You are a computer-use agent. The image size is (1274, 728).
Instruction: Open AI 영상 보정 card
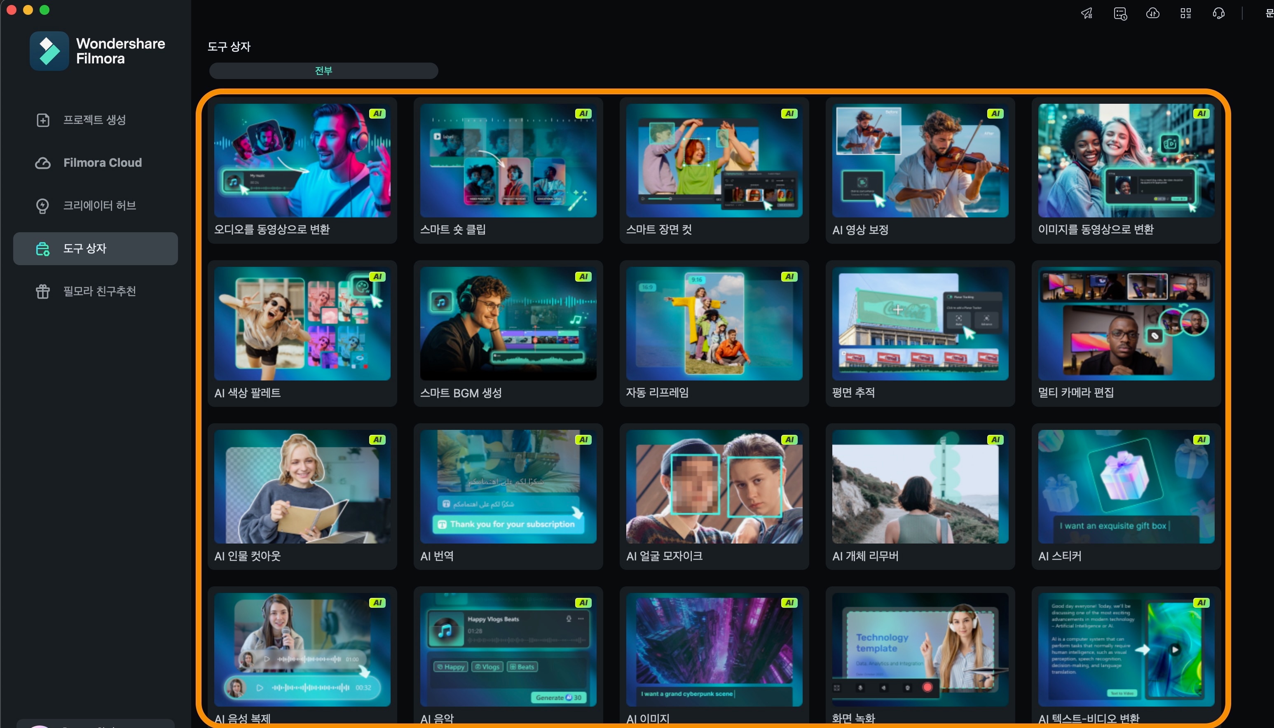[920, 170]
